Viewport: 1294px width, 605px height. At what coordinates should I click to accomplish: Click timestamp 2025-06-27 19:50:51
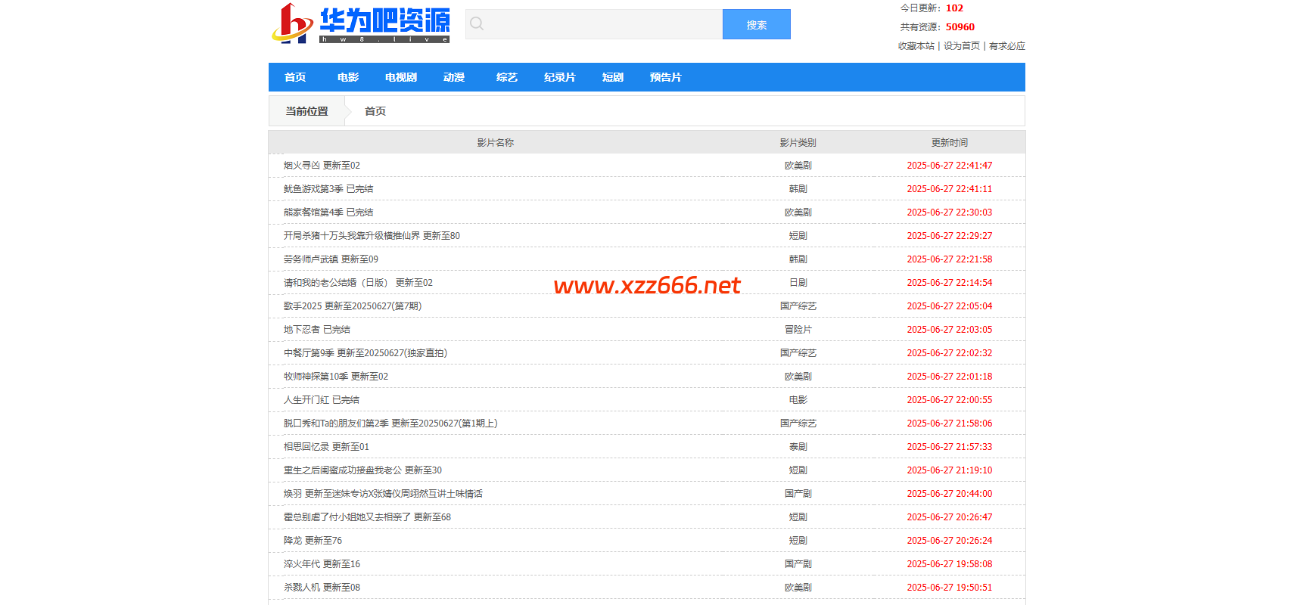click(950, 588)
